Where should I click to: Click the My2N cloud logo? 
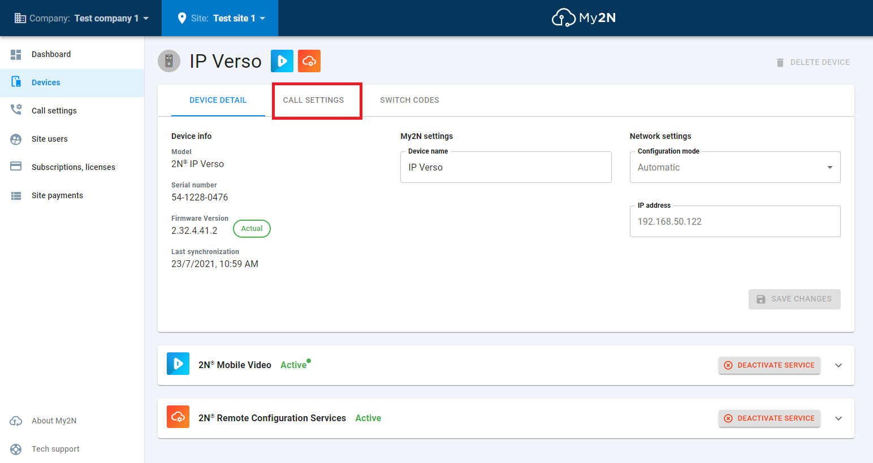[583, 18]
